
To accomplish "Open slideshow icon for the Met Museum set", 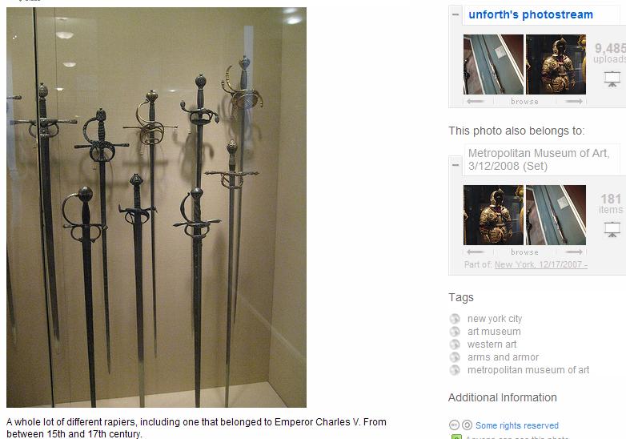I will click(612, 229).
